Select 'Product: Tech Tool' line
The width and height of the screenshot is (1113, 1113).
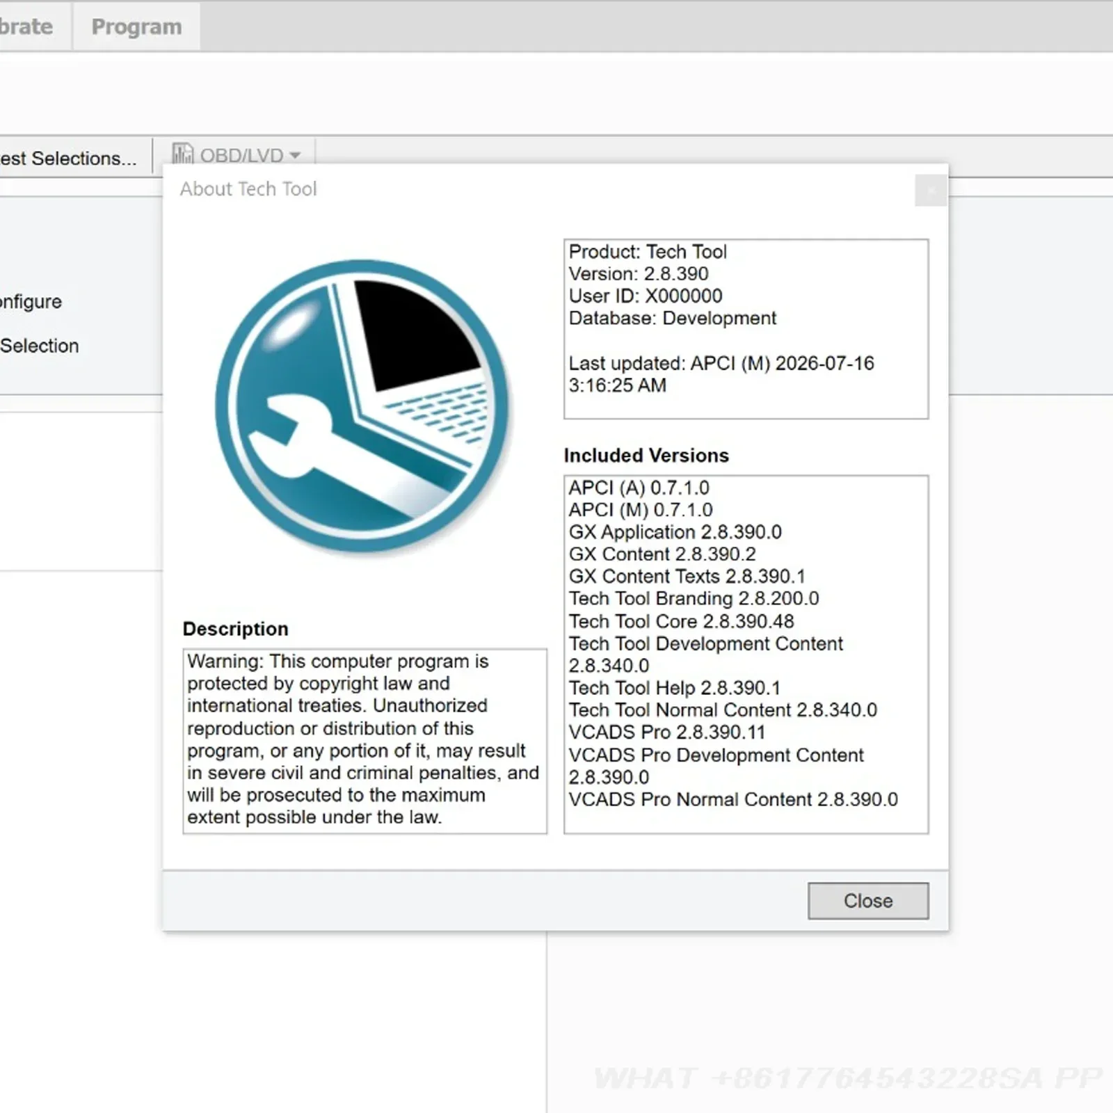tap(648, 251)
